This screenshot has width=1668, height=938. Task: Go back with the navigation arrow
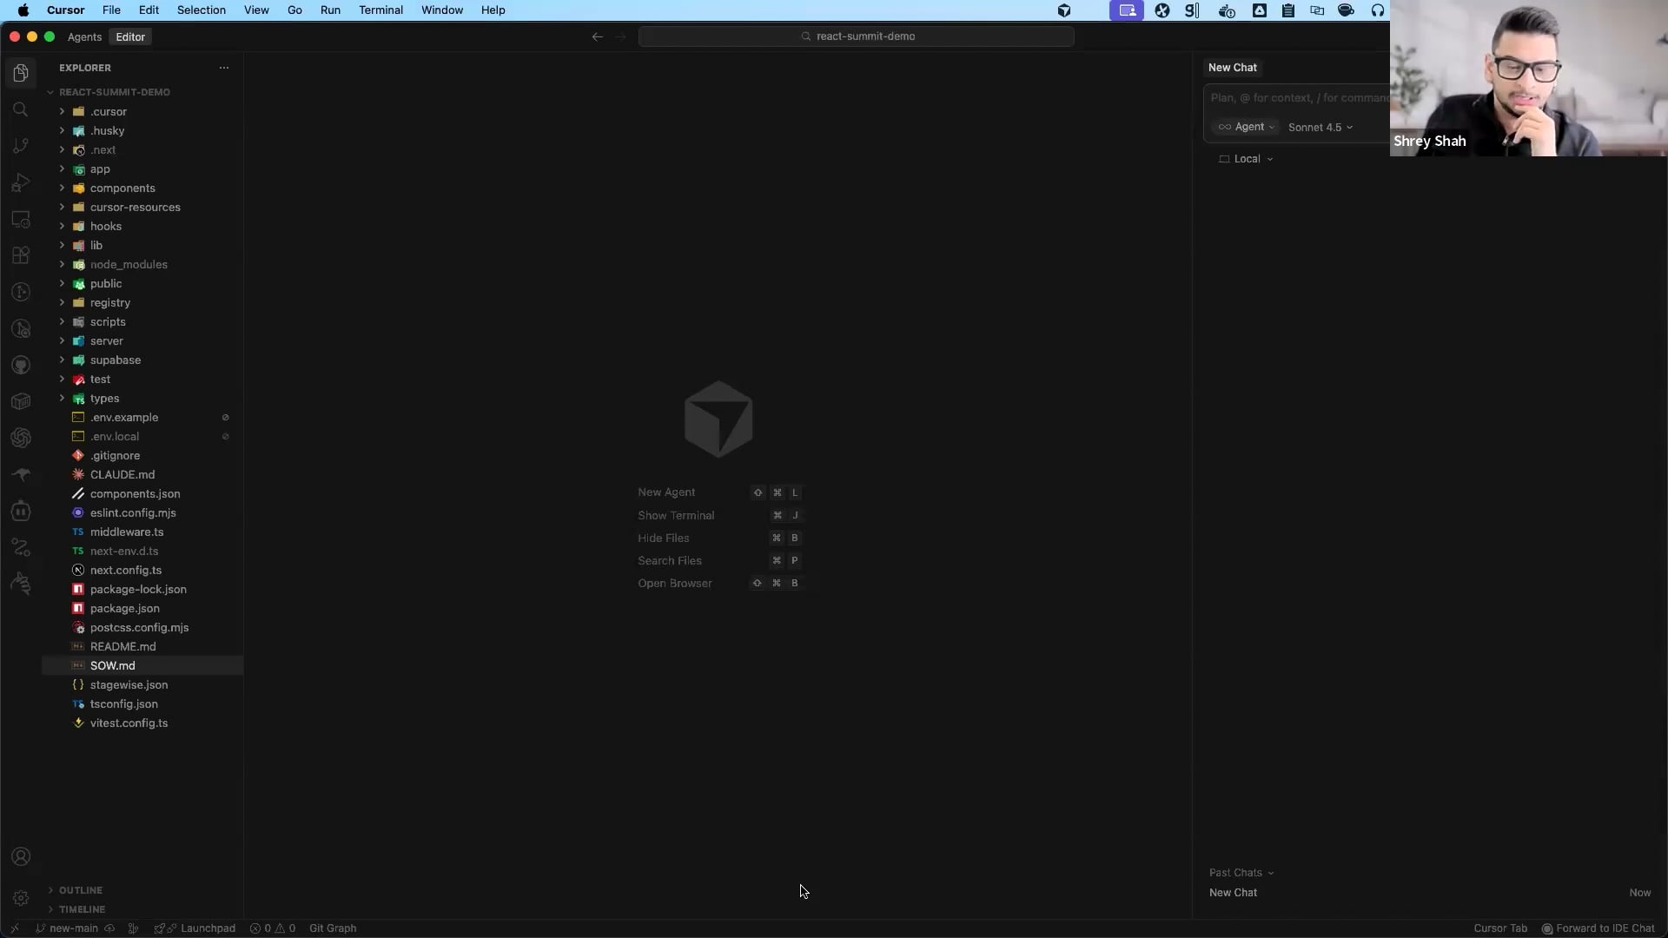[597, 36]
